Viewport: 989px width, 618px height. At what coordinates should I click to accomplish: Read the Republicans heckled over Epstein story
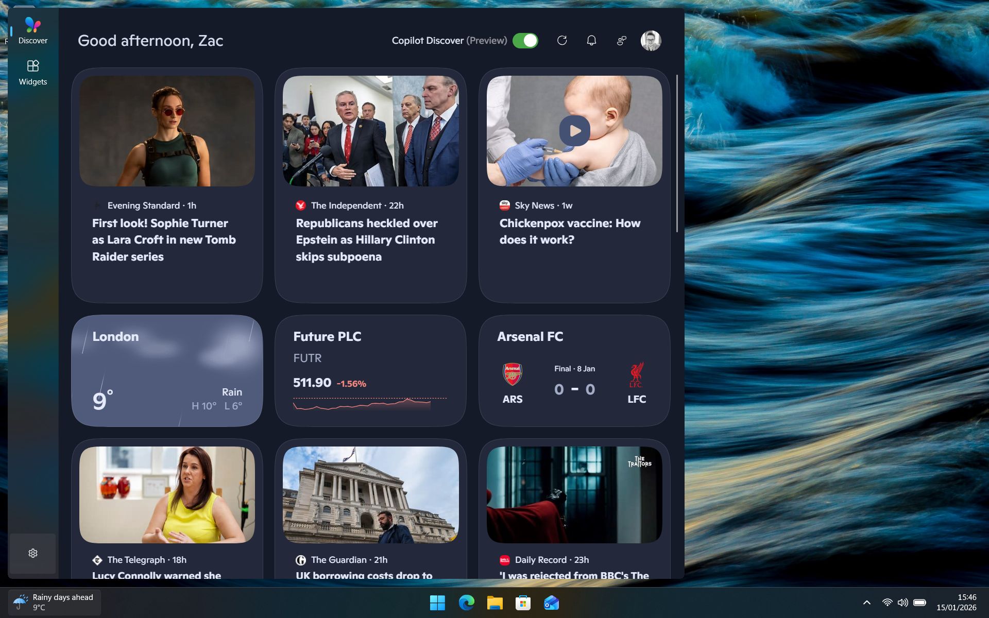click(x=366, y=239)
